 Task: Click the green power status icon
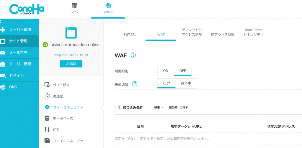tap(45, 45)
